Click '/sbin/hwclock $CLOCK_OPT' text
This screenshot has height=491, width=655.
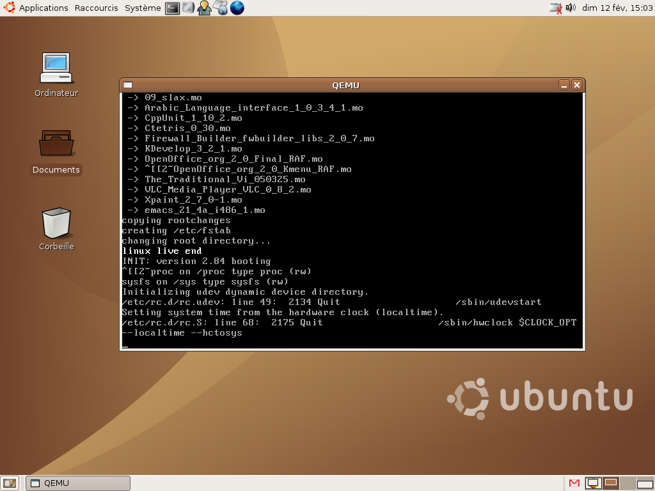tap(507, 323)
